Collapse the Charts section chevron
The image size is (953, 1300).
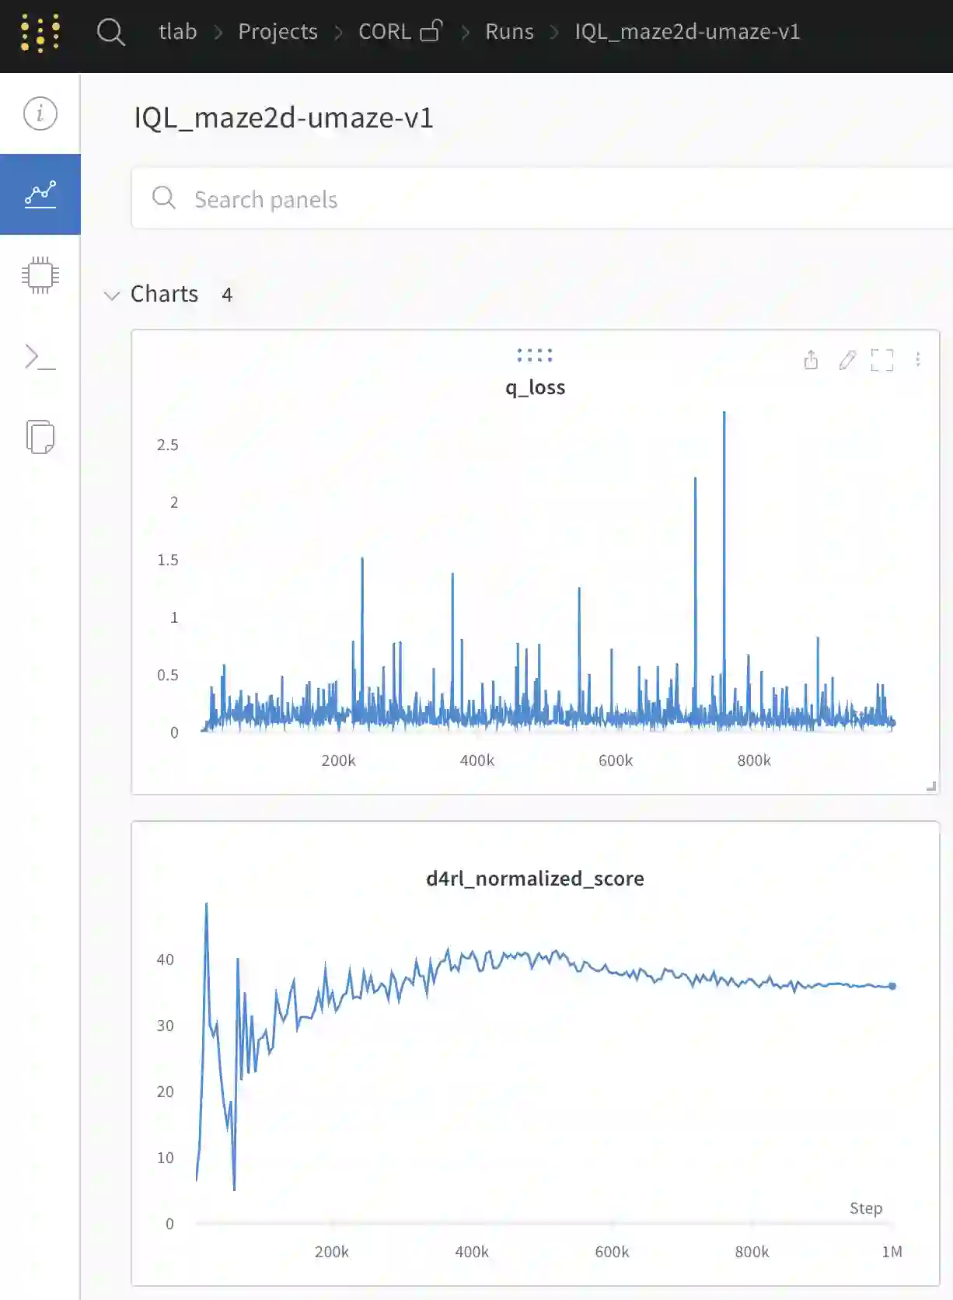click(112, 295)
